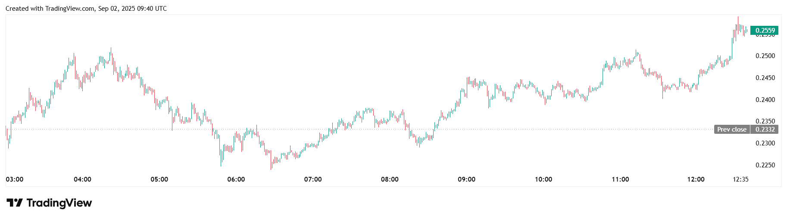Viewport: 787px width, 219px height.
Task: Click the 05:00 time marker
Action: click(x=159, y=179)
